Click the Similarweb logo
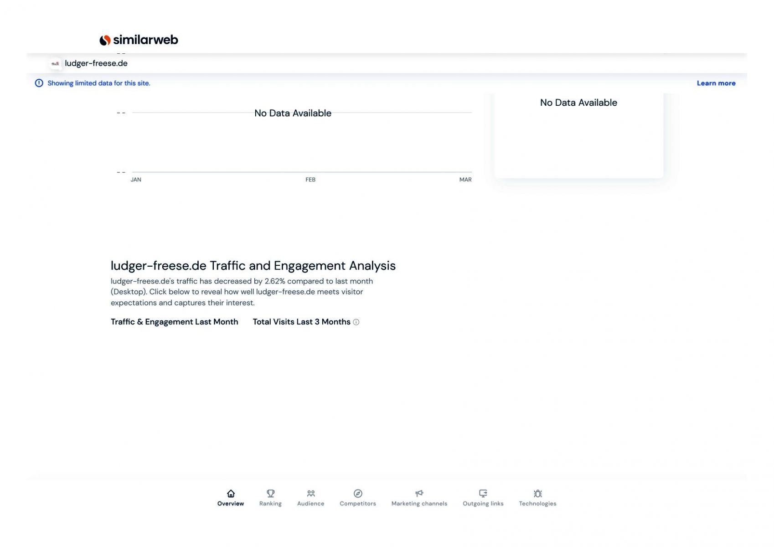Image resolution: width=774 pixels, height=547 pixels. [139, 40]
